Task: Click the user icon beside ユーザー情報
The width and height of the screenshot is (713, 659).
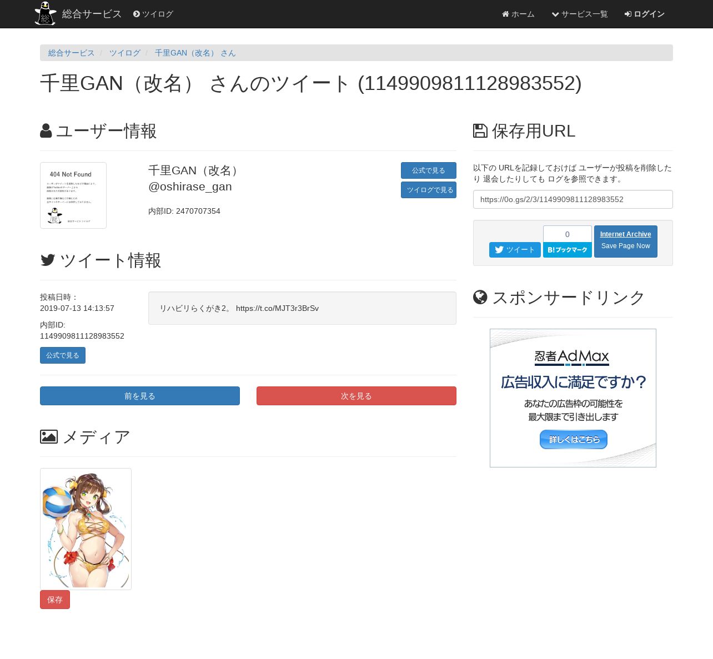Action: 46,131
